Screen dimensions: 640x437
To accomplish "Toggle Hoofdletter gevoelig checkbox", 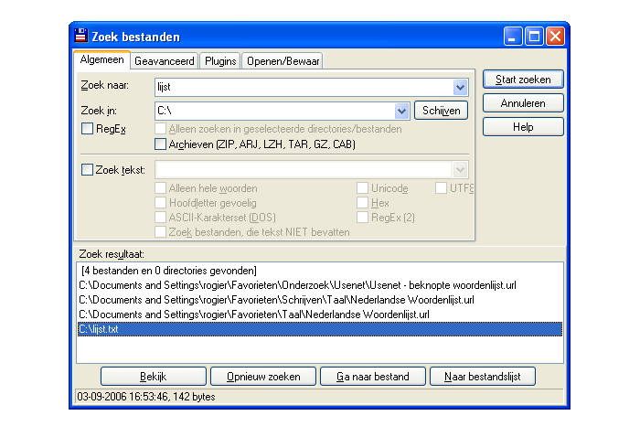I will [x=160, y=203].
